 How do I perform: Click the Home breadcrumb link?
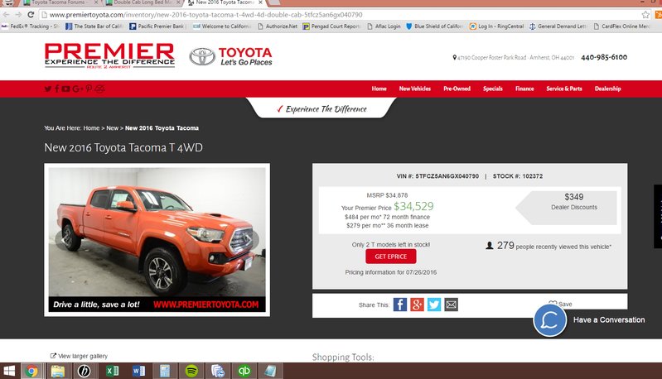pos(91,128)
